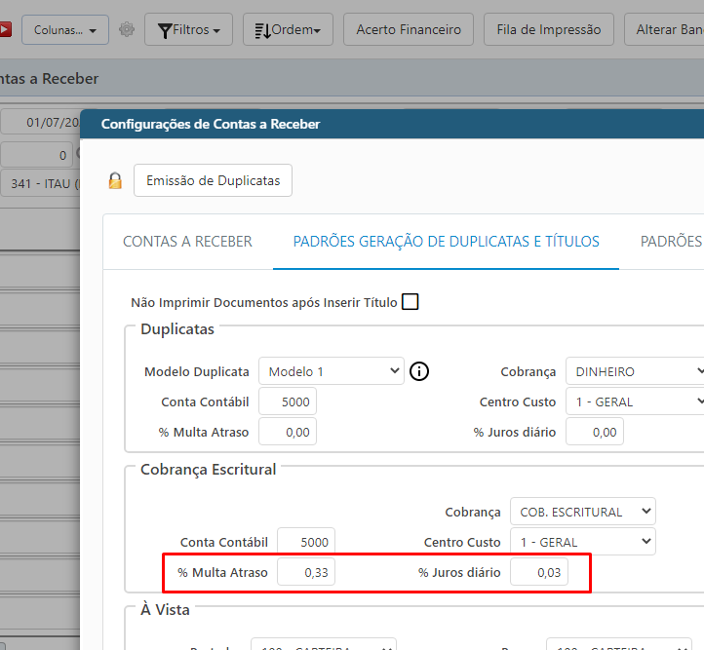Click Fila de Impressão button
This screenshot has width=704, height=650.
click(x=549, y=29)
